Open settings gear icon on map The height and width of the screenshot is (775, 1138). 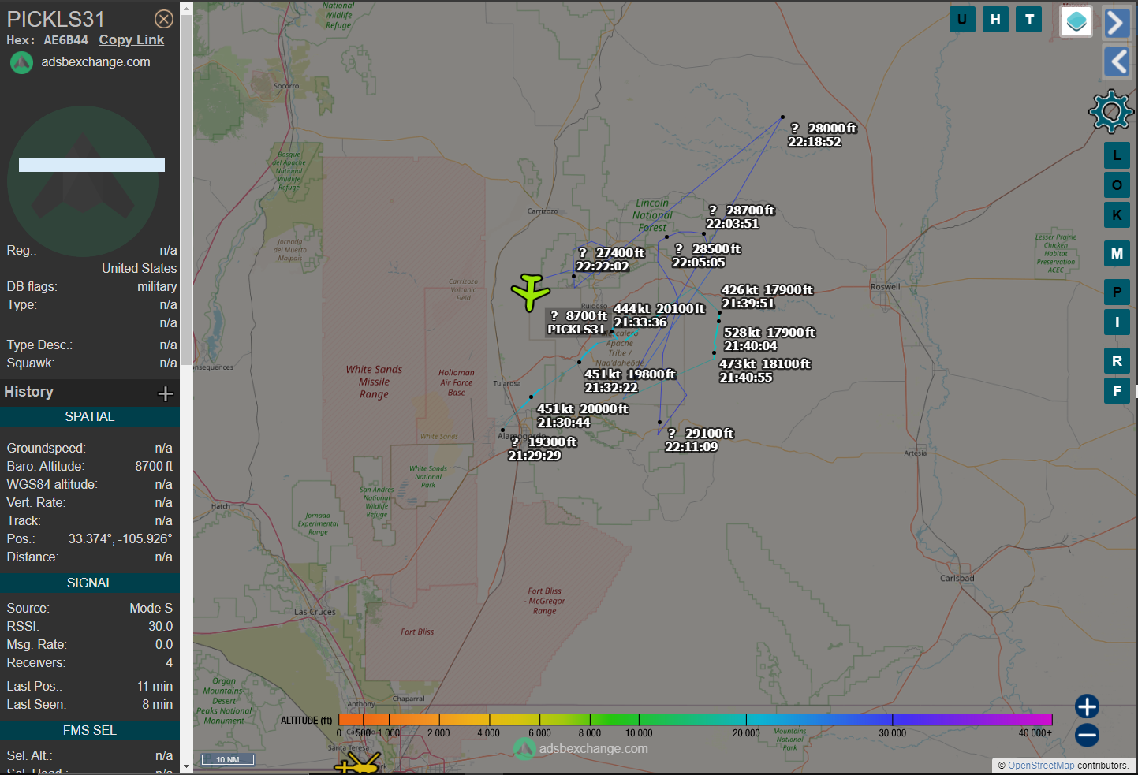[1110, 111]
